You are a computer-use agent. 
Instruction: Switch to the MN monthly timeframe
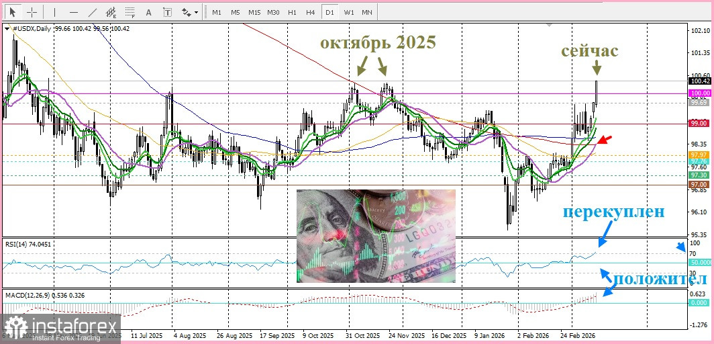point(366,12)
